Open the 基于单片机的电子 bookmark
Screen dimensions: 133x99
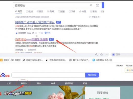pyautogui.click(x=79, y=60)
